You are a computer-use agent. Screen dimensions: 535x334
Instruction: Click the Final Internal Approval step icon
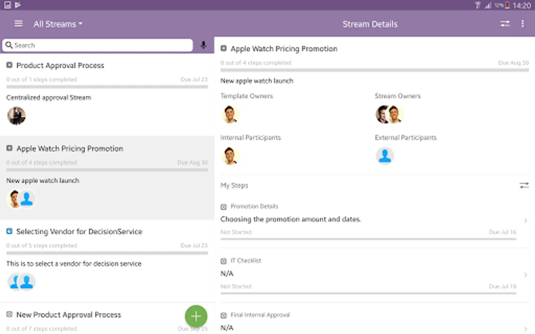tap(224, 315)
